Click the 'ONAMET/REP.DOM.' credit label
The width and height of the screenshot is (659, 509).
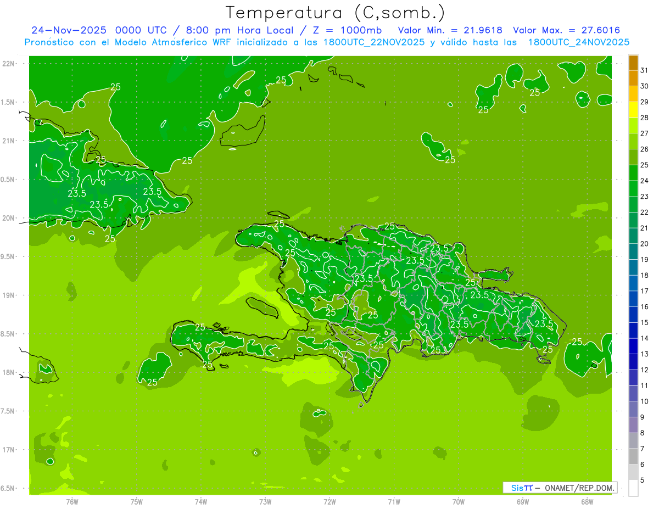(x=579, y=488)
